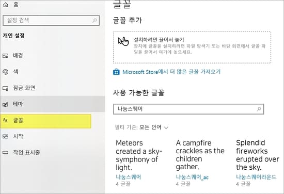Click the magnifier icon in settings search box

(94, 21)
